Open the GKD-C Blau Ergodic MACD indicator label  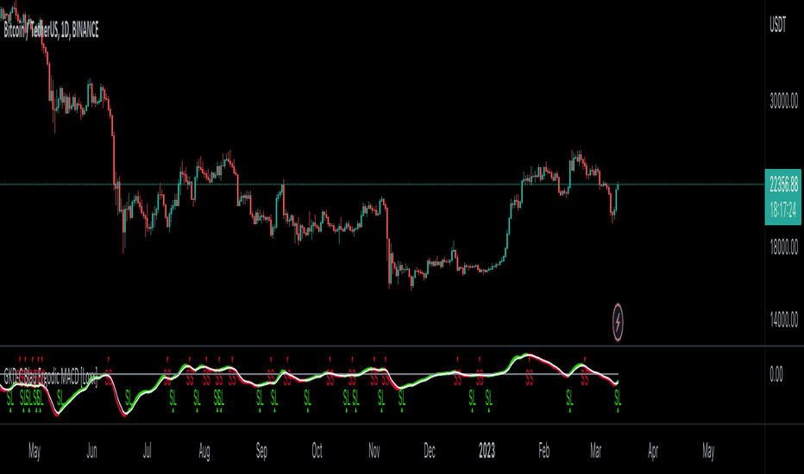click(x=51, y=377)
